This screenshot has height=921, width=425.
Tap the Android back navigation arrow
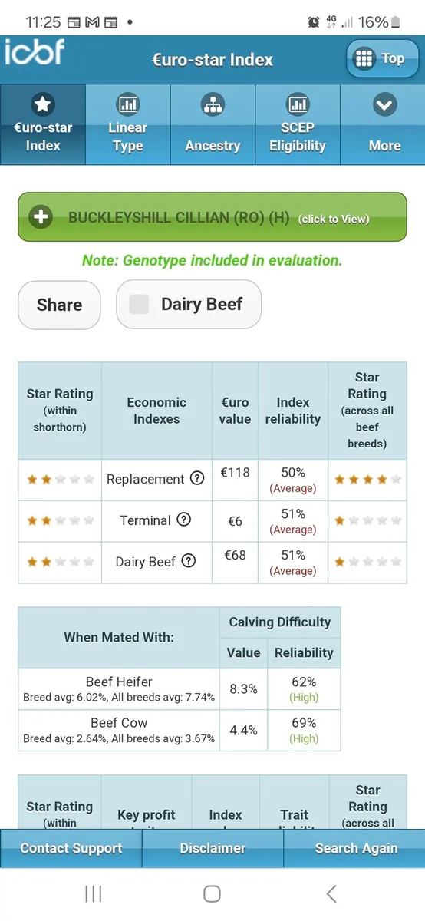331,893
